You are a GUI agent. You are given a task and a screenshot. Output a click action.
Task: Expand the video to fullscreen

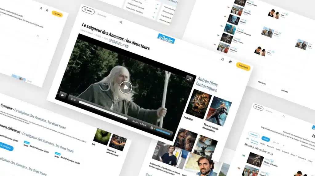pyautogui.click(x=189, y=79)
